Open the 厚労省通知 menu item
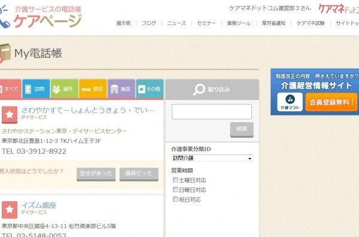 point(273,23)
